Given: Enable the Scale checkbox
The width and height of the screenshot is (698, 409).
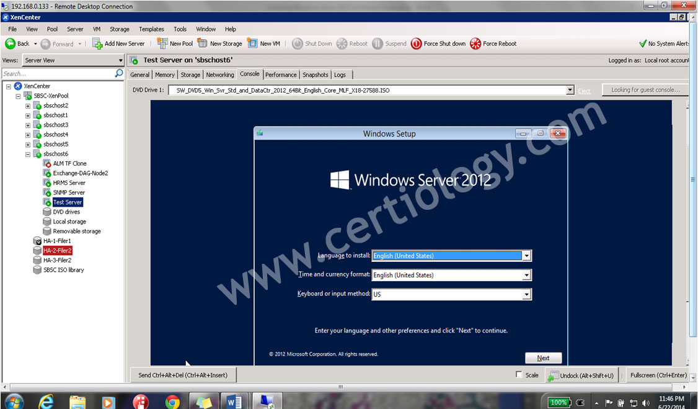Looking at the screenshot, I should [x=519, y=375].
